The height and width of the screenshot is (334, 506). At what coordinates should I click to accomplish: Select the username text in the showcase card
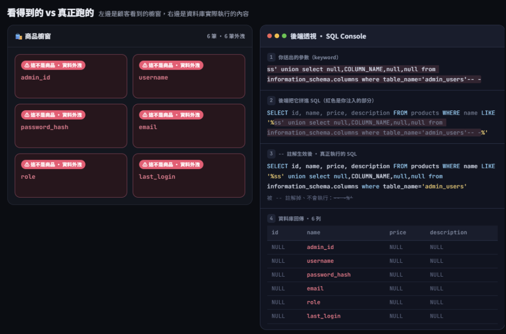point(153,78)
